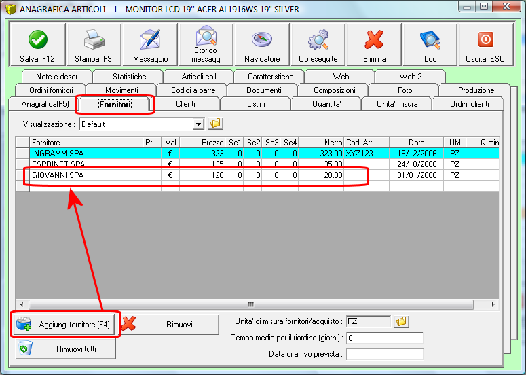Click Uscita (ESC) exit button
Screen dimensions: 526x375
[486, 44]
